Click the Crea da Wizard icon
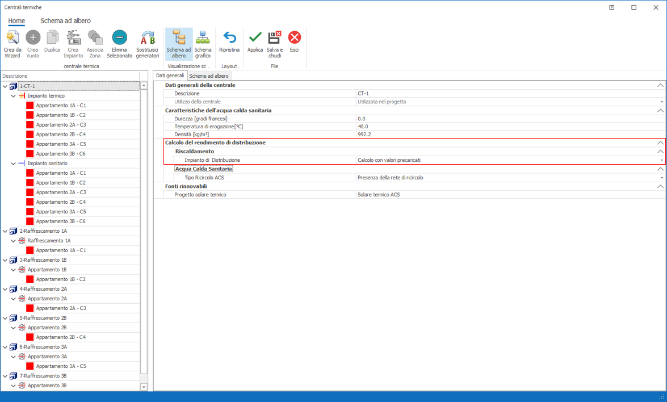667x402 pixels. 12,38
